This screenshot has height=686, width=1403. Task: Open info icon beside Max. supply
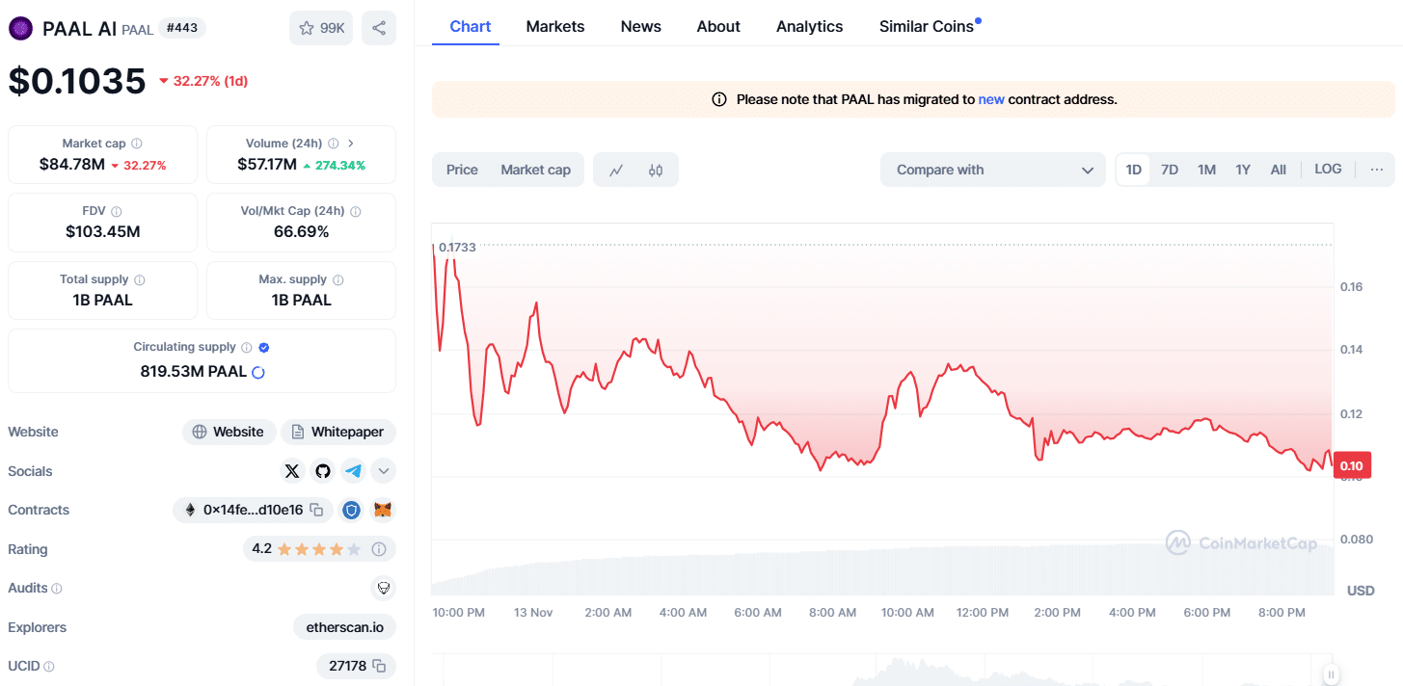[x=337, y=279]
